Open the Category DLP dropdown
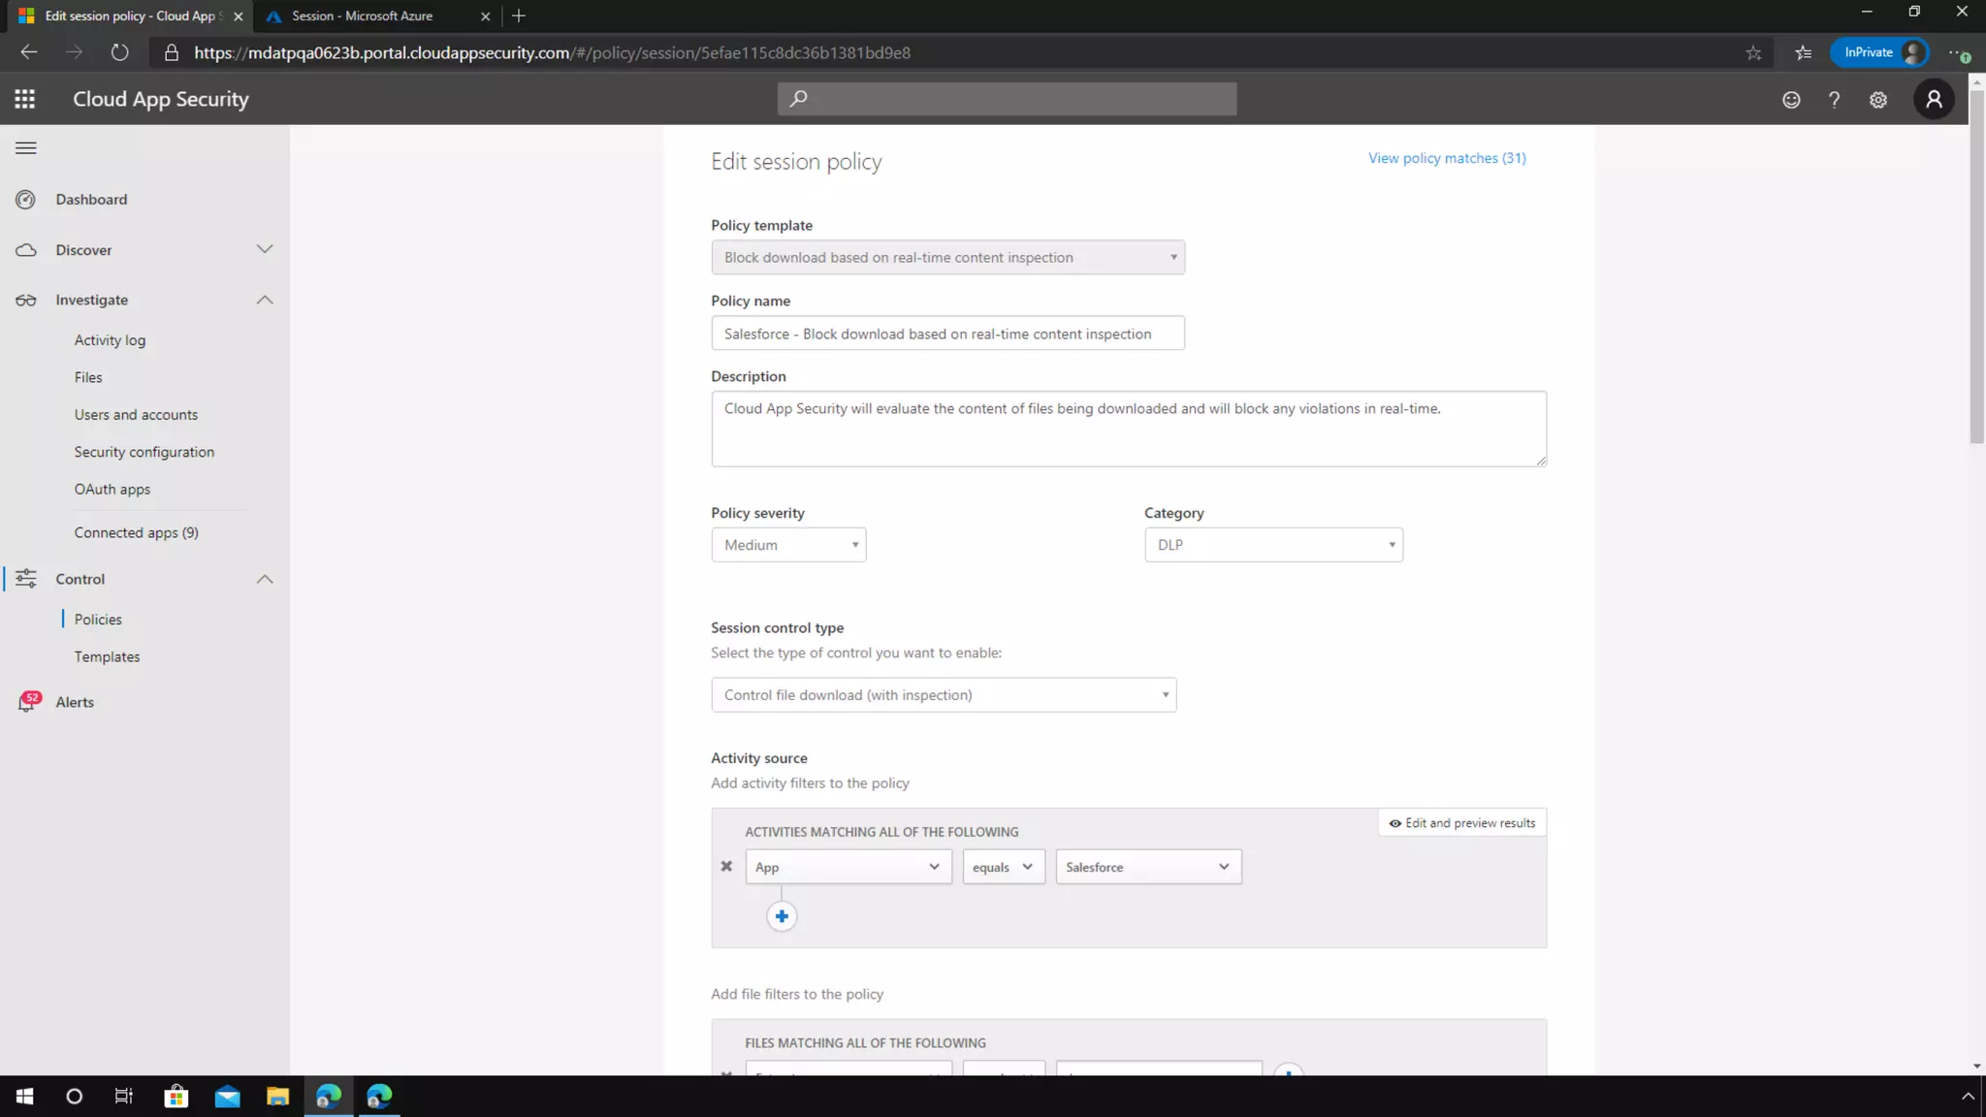Image resolution: width=1986 pixels, height=1117 pixels. pyautogui.click(x=1273, y=545)
